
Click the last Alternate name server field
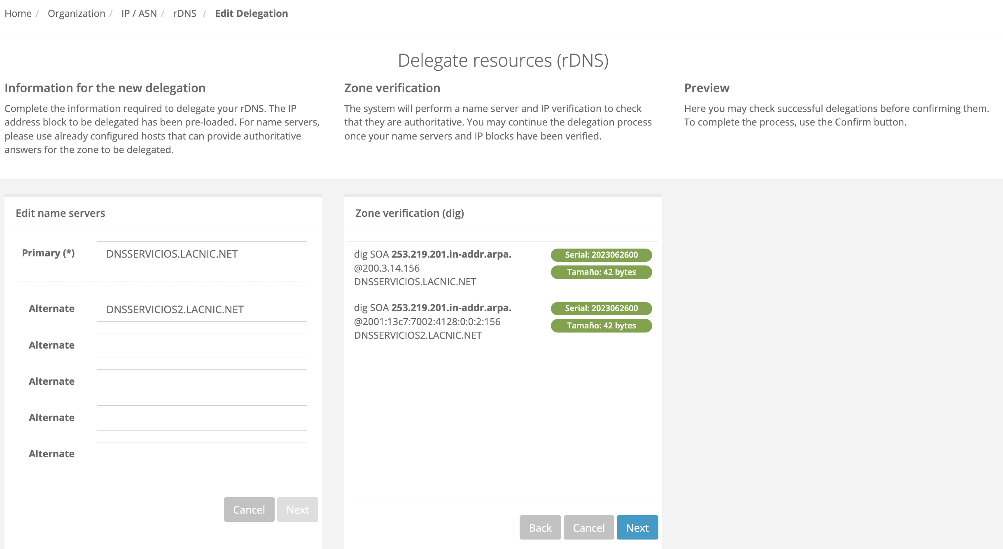click(x=202, y=454)
